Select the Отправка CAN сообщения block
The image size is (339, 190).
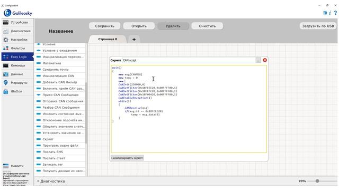[60, 101]
